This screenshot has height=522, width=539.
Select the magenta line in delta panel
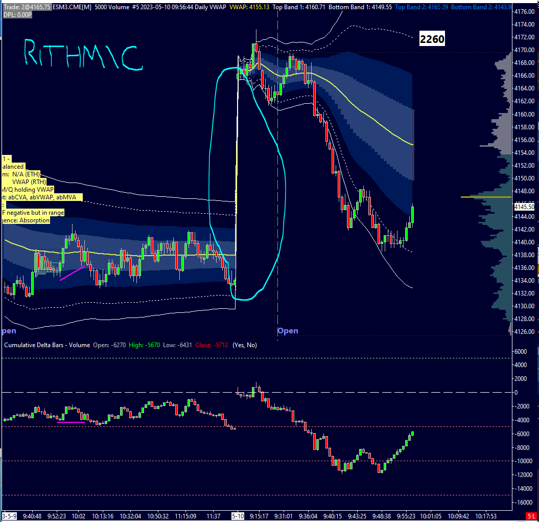pos(71,422)
